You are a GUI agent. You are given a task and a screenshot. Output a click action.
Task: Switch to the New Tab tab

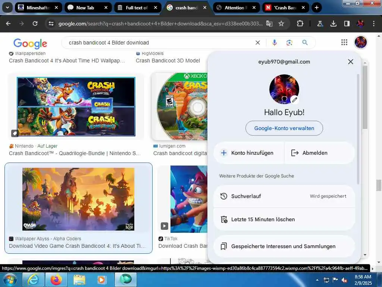(x=88, y=7)
